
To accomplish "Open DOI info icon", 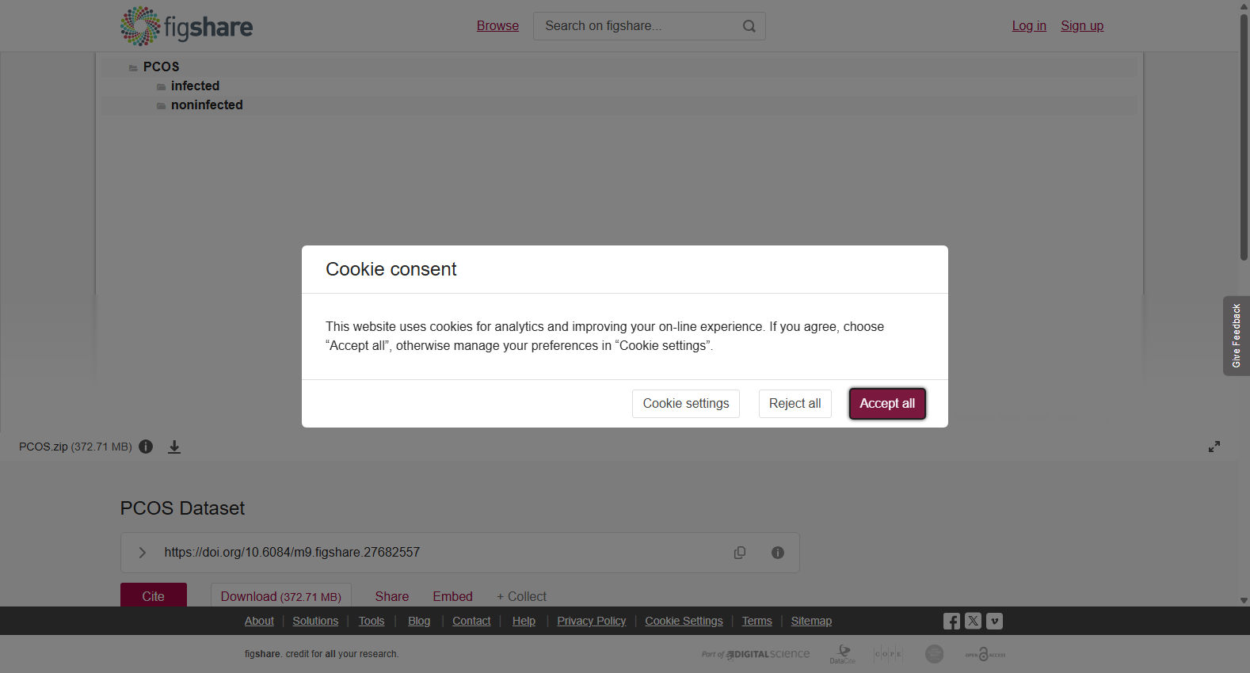I will pos(778,553).
